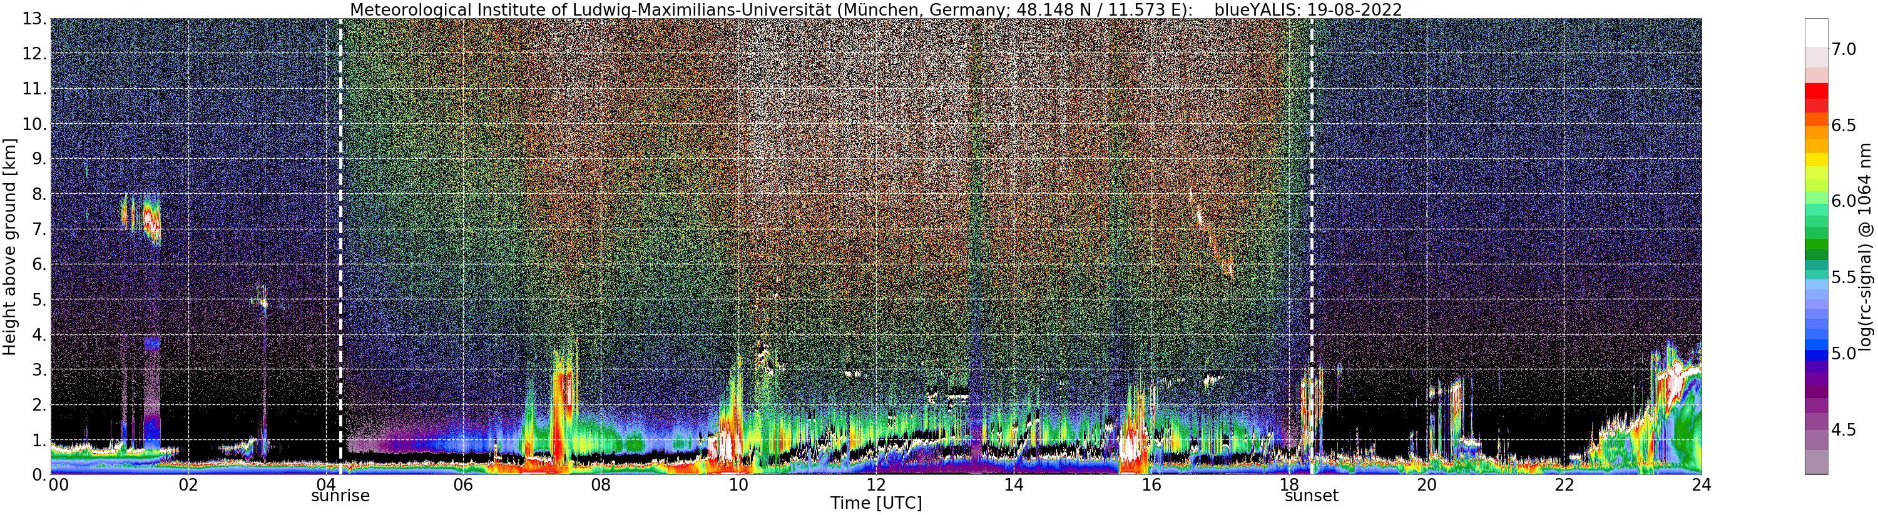Click the '1.' height axis tick label
Viewport: 1878px width, 515px height.
(x=39, y=440)
